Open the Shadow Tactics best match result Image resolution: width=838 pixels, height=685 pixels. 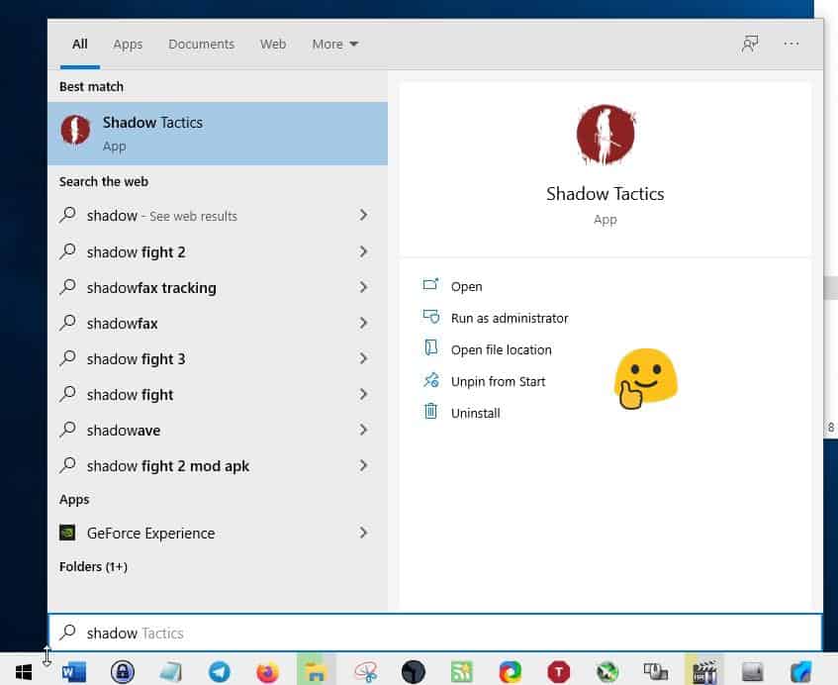click(x=218, y=134)
